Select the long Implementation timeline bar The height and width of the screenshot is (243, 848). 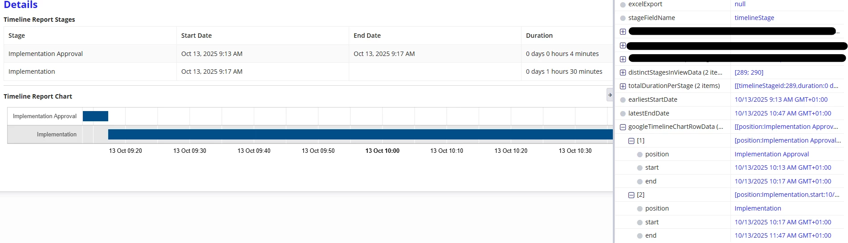click(x=360, y=134)
